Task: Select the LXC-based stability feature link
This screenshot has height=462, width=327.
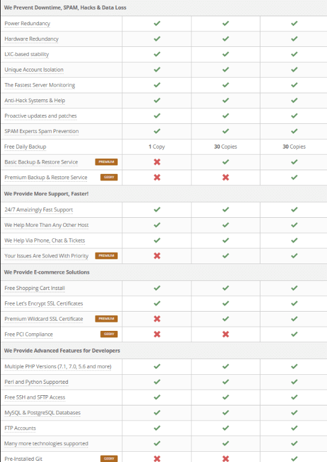Action: [x=27, y=54]
